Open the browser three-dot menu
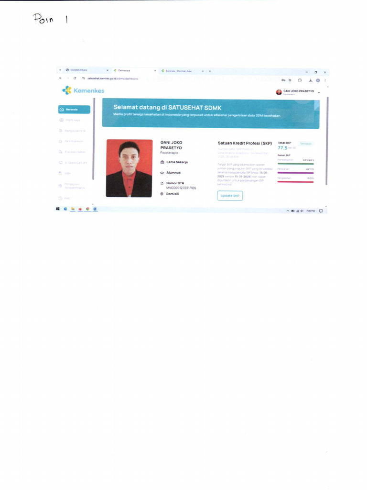 pyautogui.click(x=325, y=80)
